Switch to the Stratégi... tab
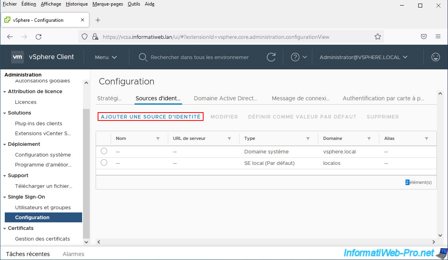 [x=110, y=98]
